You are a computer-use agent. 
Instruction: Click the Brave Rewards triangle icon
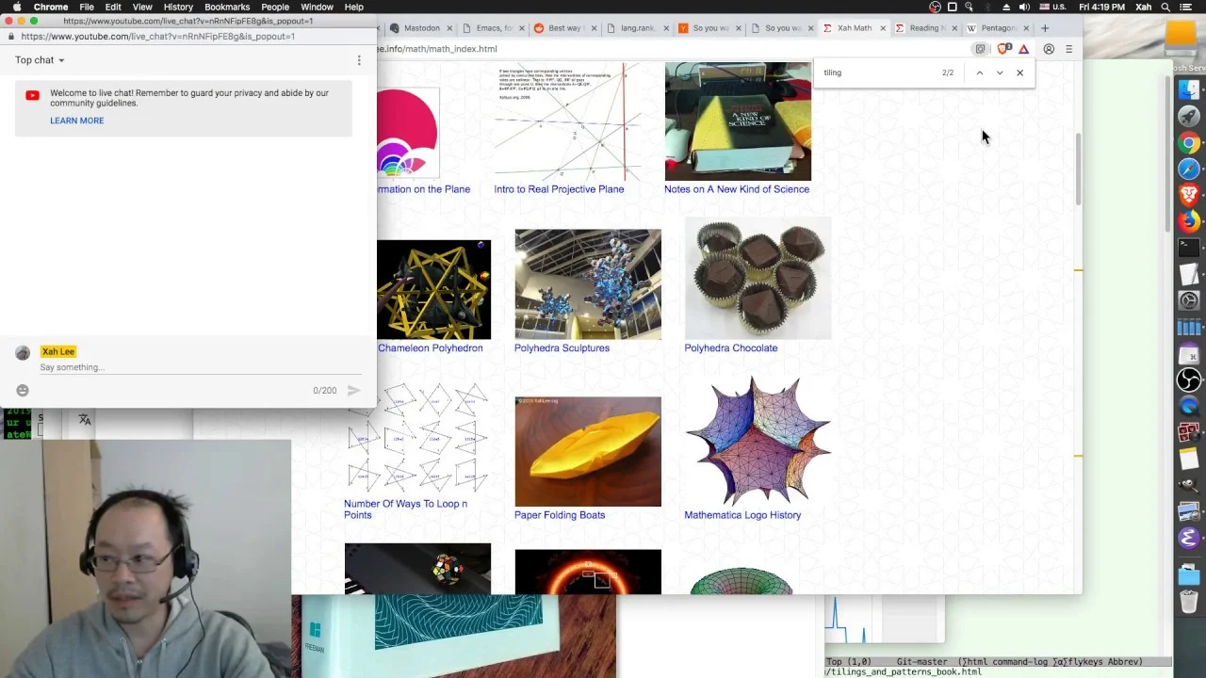click(1024, 49)
